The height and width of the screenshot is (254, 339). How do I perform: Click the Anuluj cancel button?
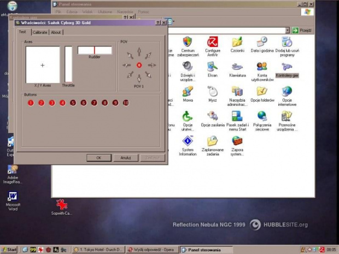126,158
